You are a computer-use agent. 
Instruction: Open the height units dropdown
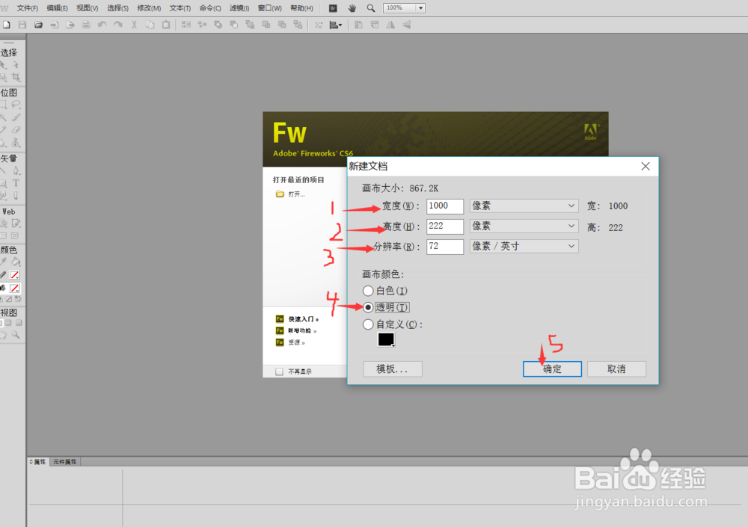click(x=524, y=226)
